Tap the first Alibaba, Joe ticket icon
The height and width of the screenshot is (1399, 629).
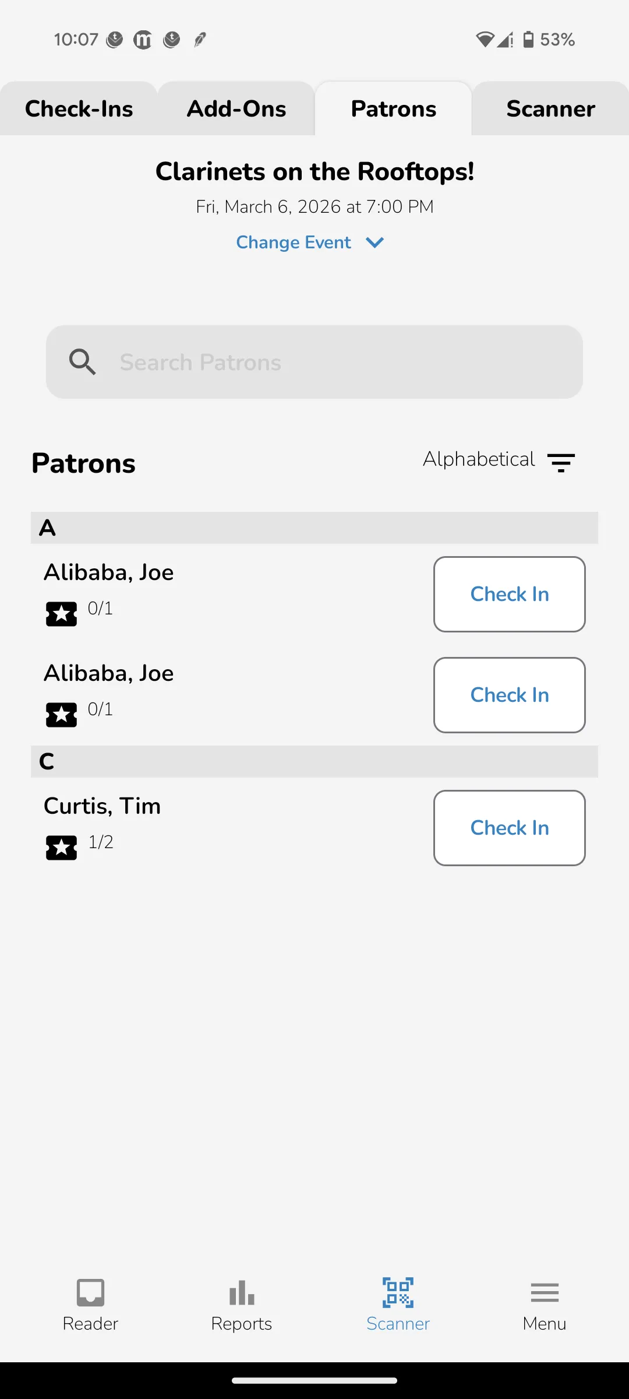coord(61,614)
